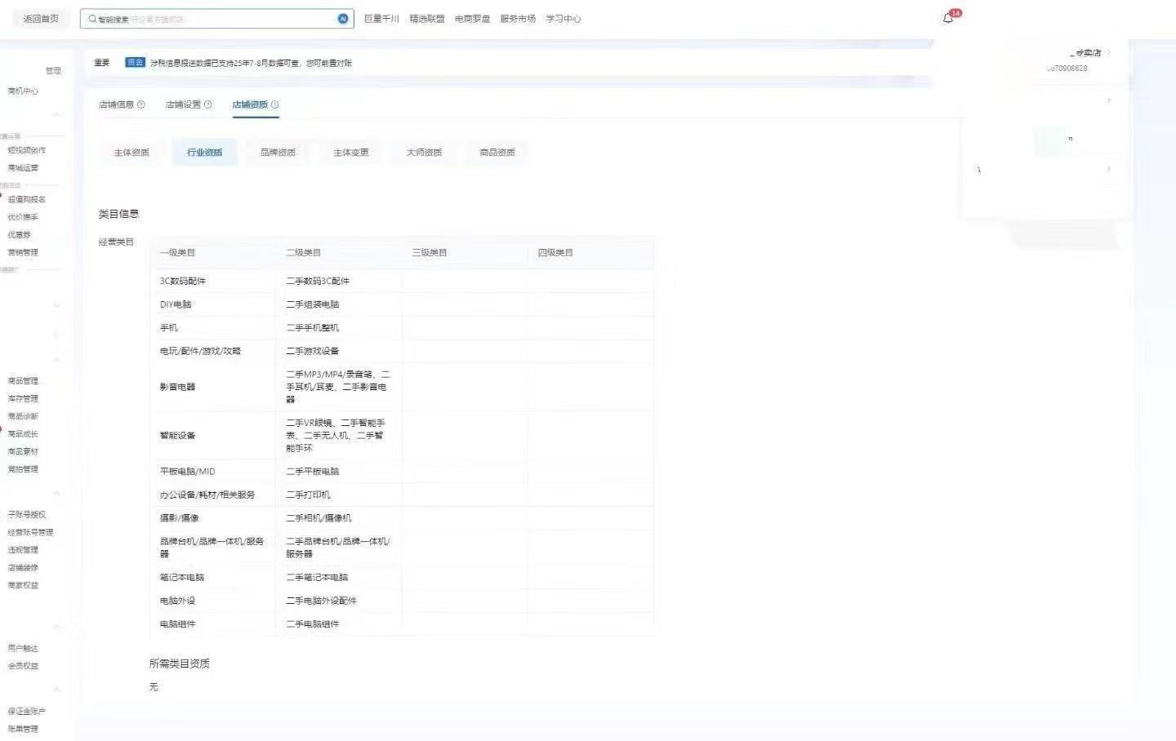
Task: Open 巨量千川 in the top navigation
Action: 381,19
